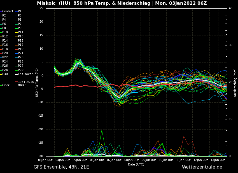Screen dimensions: 238x173
Task: Click the 13Jan 00z date tick
Action: 218,160
